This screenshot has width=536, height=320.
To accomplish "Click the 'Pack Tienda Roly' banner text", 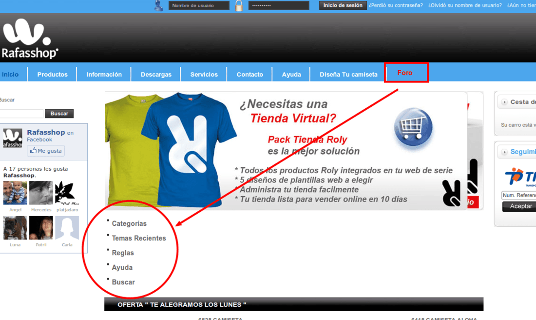I will (307, 140).
